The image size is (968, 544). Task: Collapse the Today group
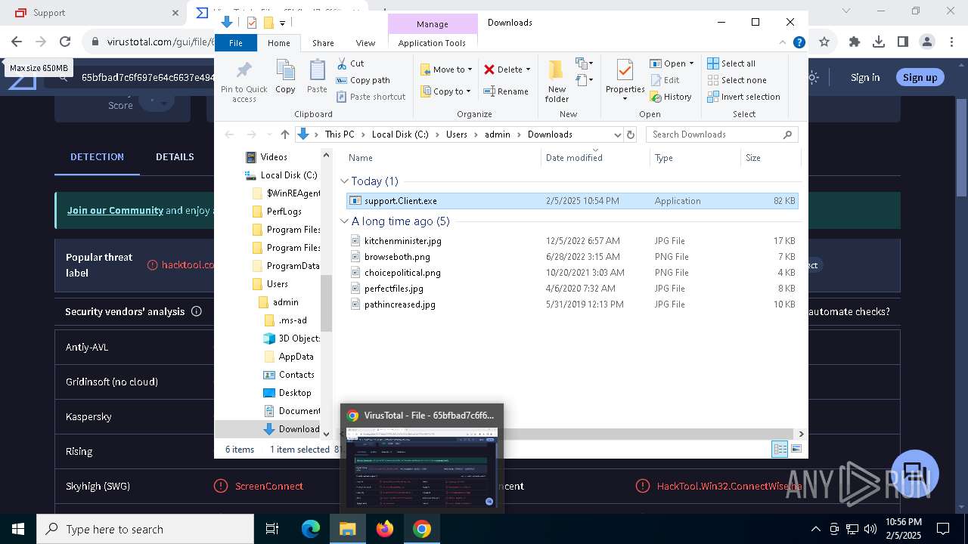coord(345,181)
